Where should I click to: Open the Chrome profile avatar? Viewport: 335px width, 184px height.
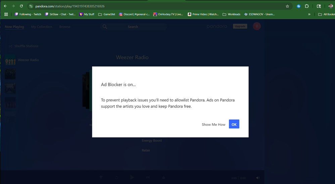click(331, 6)
